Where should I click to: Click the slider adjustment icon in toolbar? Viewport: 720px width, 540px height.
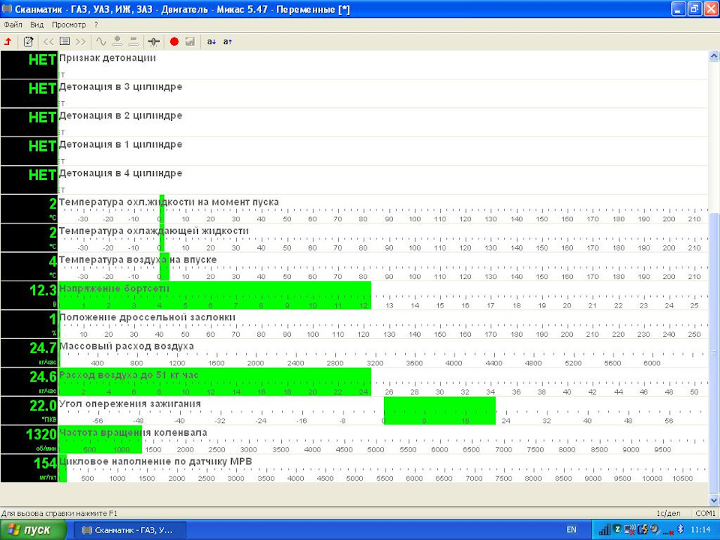pos(154,42)
